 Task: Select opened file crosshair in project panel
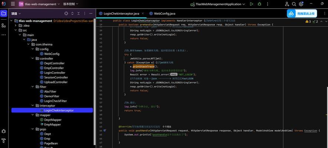click(66, 13)
